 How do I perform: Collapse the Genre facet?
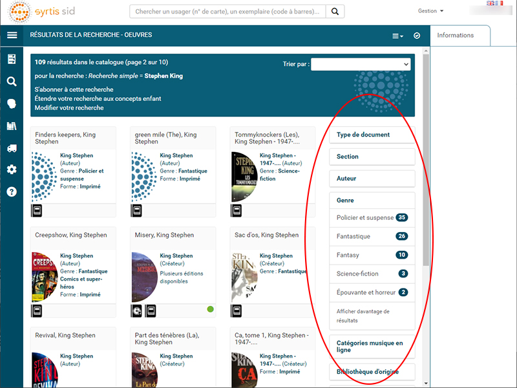click(372, 200)
